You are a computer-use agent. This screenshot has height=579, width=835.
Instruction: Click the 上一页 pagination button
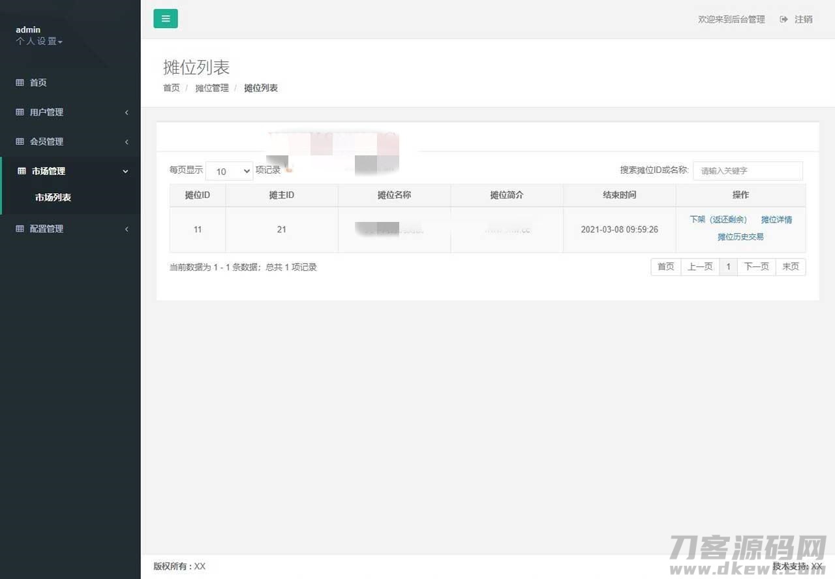tap(700, 267)
